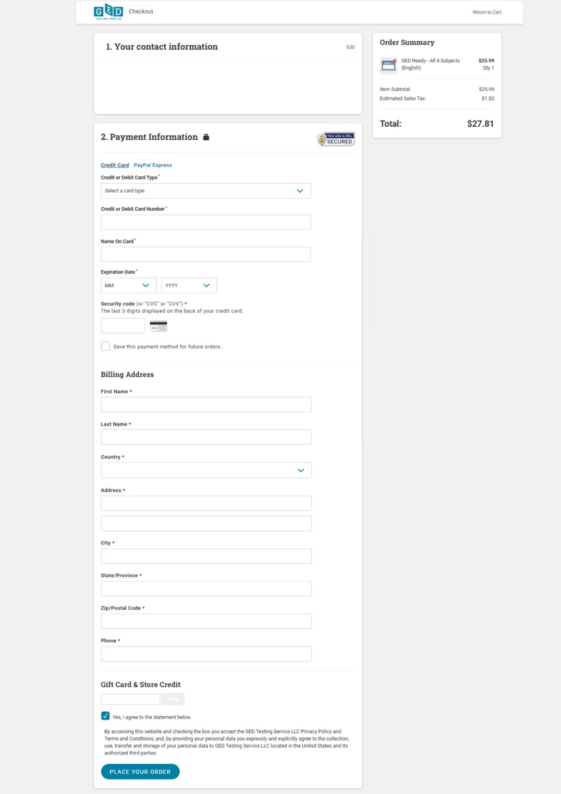Viewport: 561px width, 794px height.
Task: Open the card type dropdown
Action: point(205,191)
